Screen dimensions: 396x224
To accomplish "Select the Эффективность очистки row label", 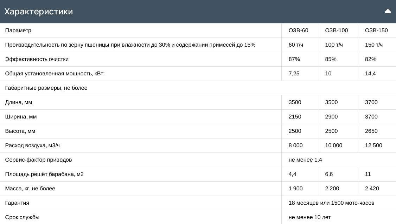I will tap(37, 59).
